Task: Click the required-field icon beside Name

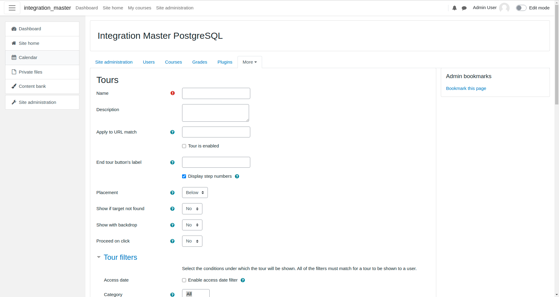Action: coord(173,93)
